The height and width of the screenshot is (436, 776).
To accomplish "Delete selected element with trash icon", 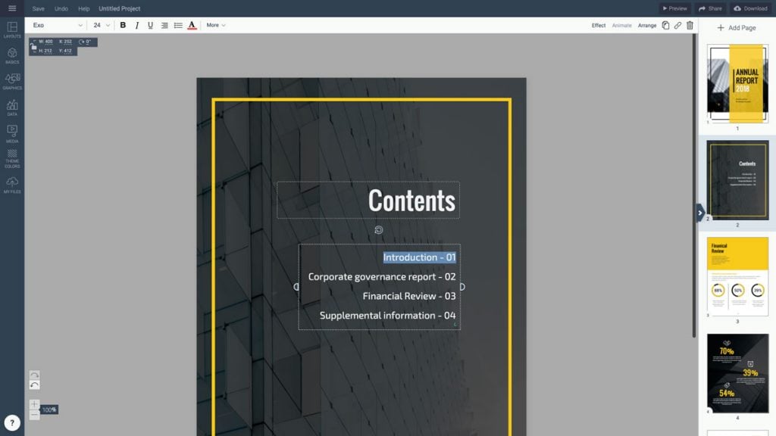I will click(690, 25).
